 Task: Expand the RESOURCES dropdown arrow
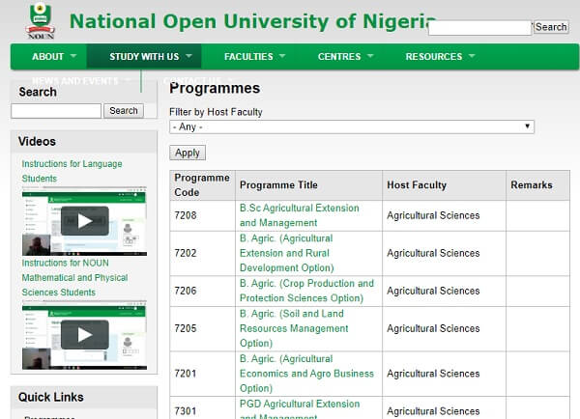pos(472,56)
